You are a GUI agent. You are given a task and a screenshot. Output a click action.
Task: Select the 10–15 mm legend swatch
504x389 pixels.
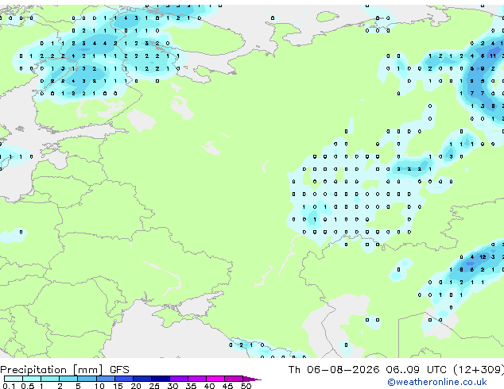[105, 379]
